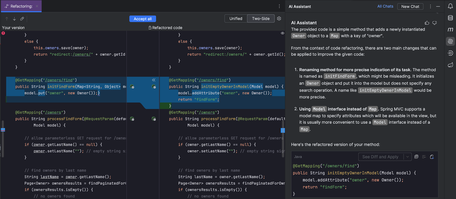Click the lock icon beside Refactored code
The height and width of the screenshot is (199, 456).
coord(150,28)
